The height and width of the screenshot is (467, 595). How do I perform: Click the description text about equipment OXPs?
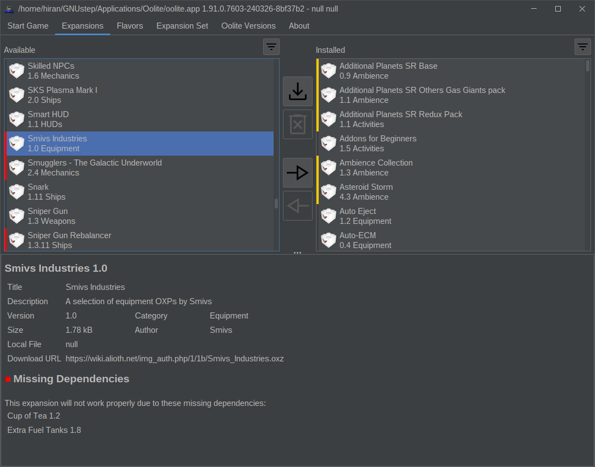(138, 301)
